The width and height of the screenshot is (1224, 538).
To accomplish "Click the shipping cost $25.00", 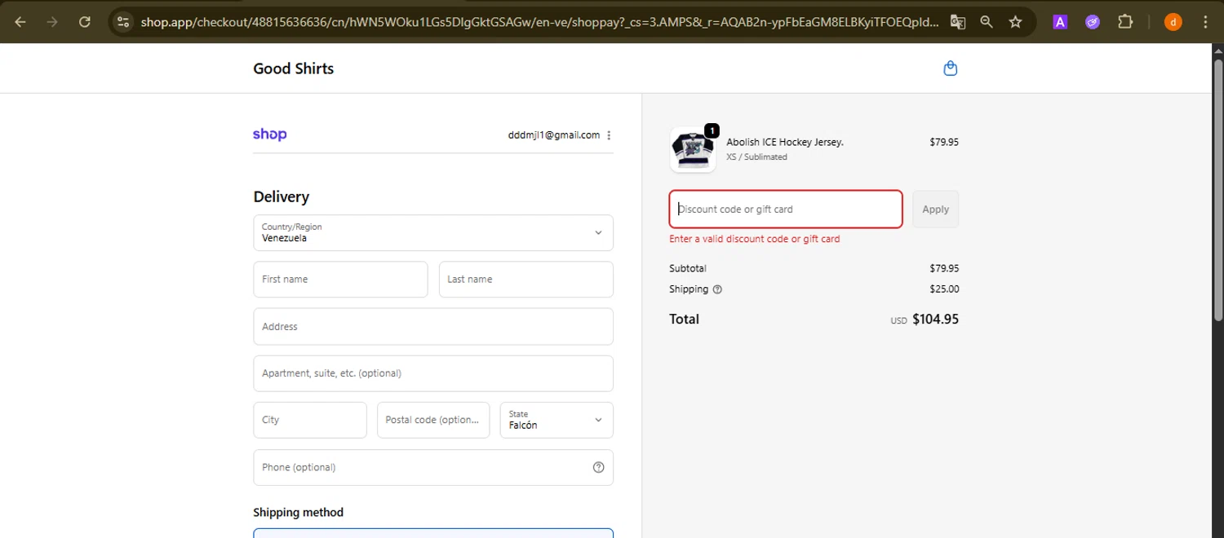I will (x=944, y=289).
